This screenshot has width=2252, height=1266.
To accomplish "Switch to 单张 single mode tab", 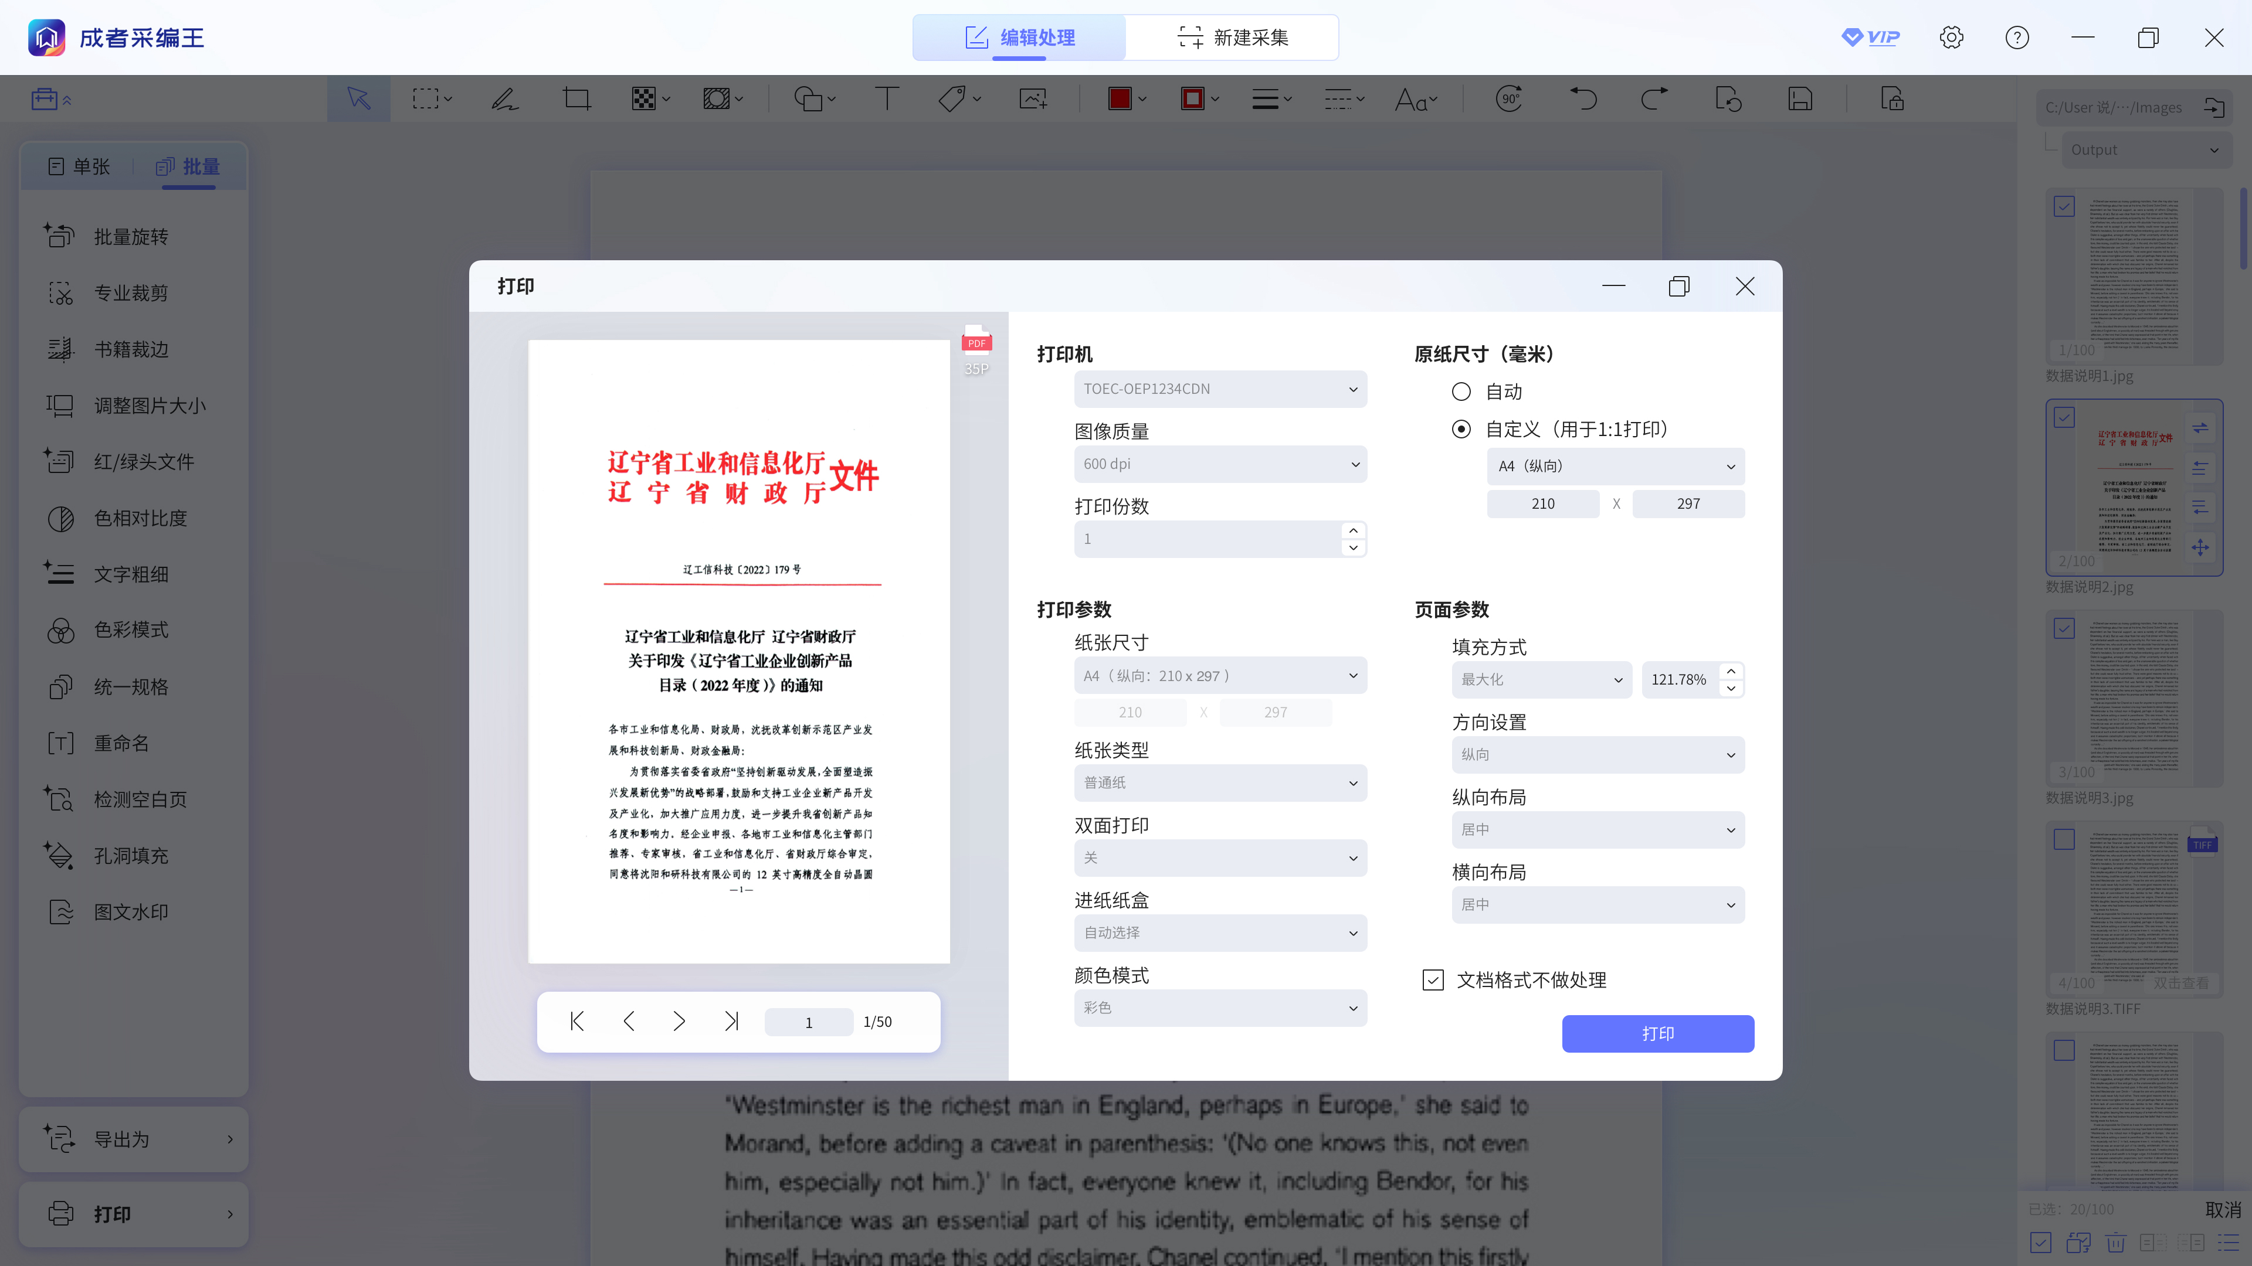I will point(79,166).
